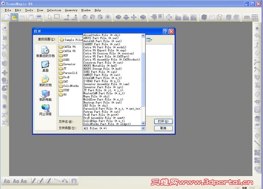Select Nastran Part File (*.sat)
263x189 pixels.
click(x=102, y=102)
